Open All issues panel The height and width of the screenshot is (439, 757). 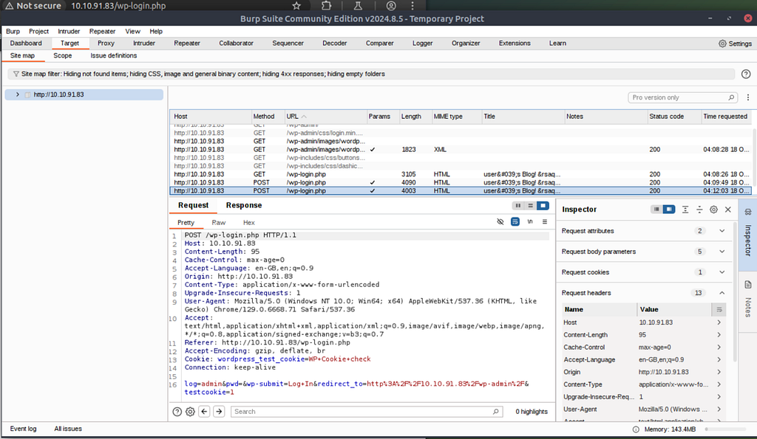tap(68, 429)
